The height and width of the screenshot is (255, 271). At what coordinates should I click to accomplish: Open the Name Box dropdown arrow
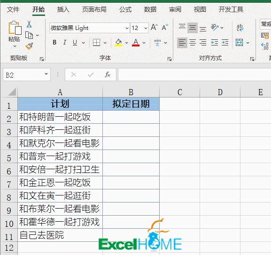tap(46, 74)
